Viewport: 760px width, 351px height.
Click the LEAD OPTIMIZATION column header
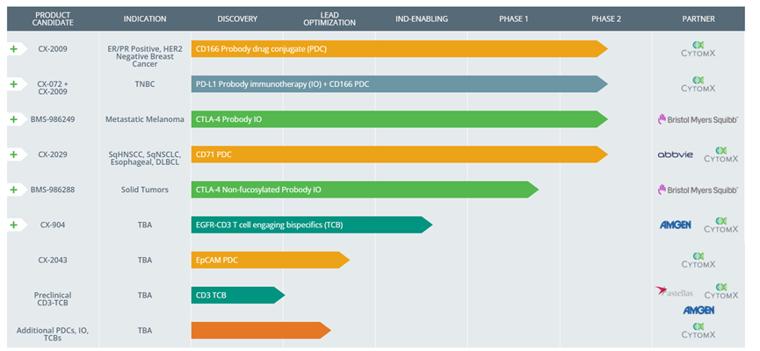pyautogui.click(x=329, y=19)
